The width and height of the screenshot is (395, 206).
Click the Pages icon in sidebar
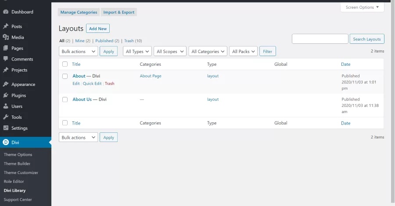click(6, 48)
